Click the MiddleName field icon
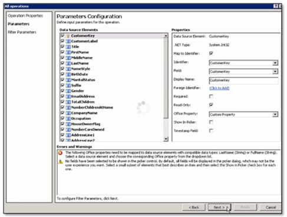This screenshot has width=287, height=217. (x=68, y=58)
